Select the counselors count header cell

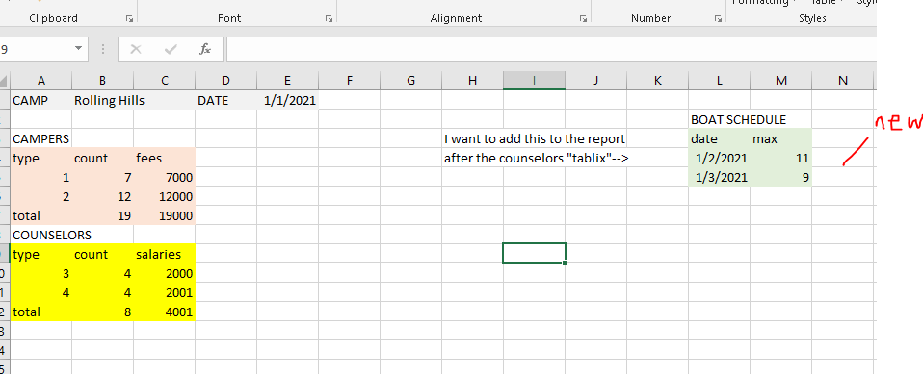[x=102, y=254]
